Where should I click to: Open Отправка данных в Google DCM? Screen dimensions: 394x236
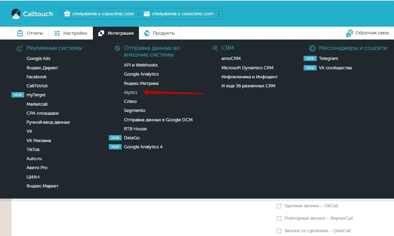pos(158,120)
